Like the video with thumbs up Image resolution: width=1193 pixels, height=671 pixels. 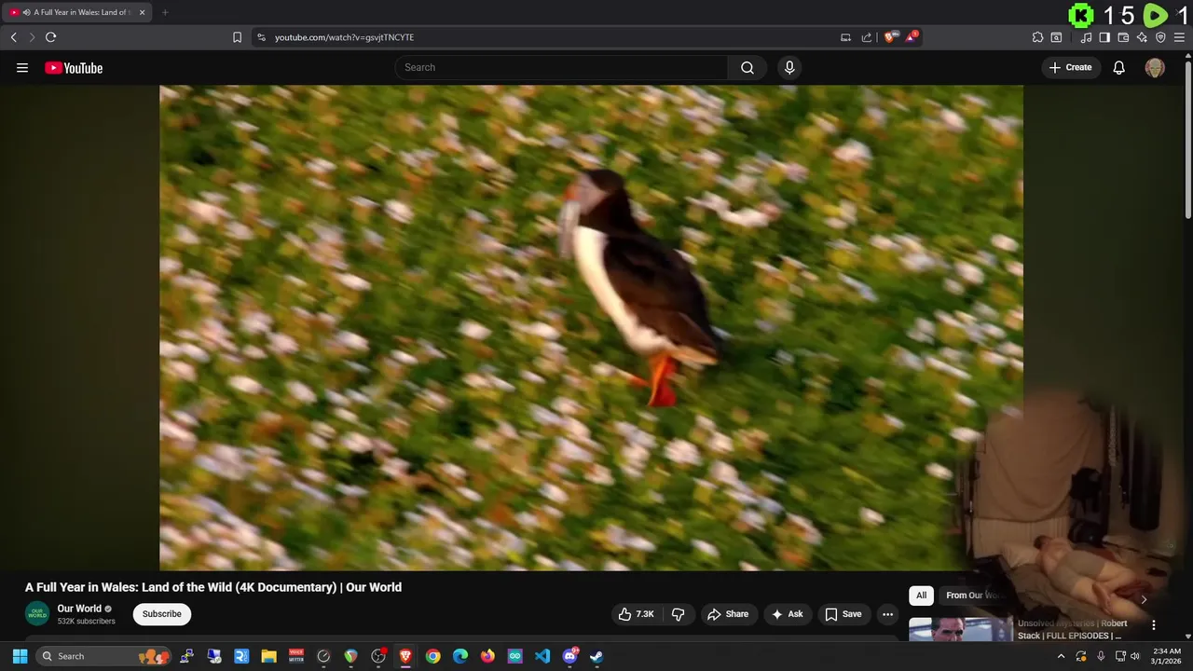[x=636, y=614]
